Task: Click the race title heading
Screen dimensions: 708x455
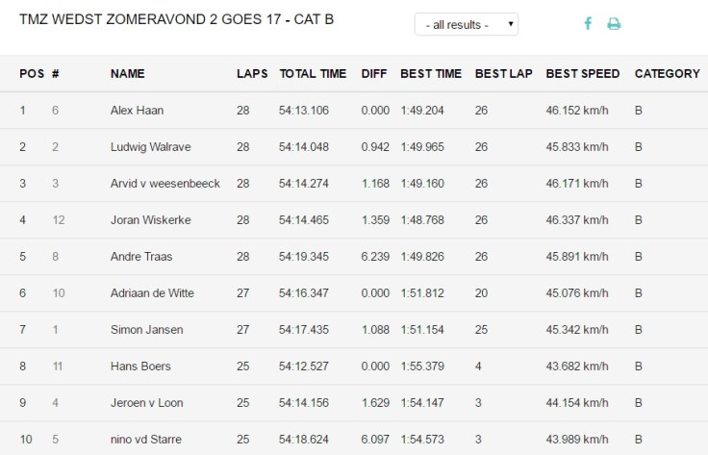Action: pos(176,19)
